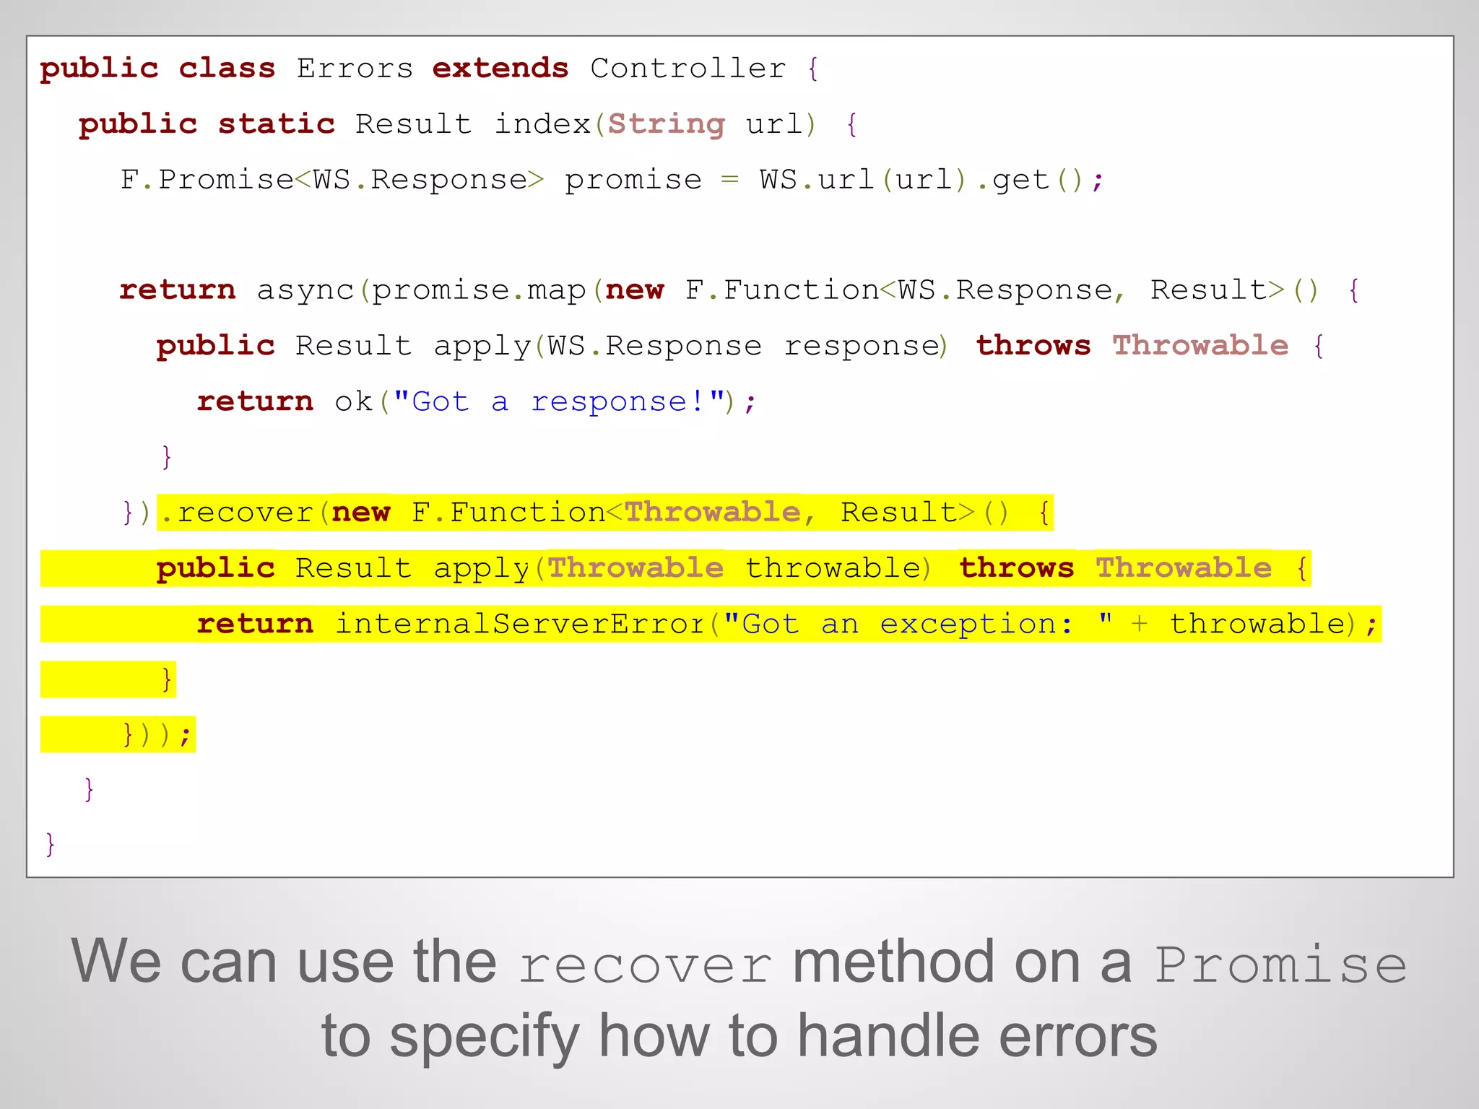Click the 'Errors' class name

pyautogui.click(x=355, y=69)
